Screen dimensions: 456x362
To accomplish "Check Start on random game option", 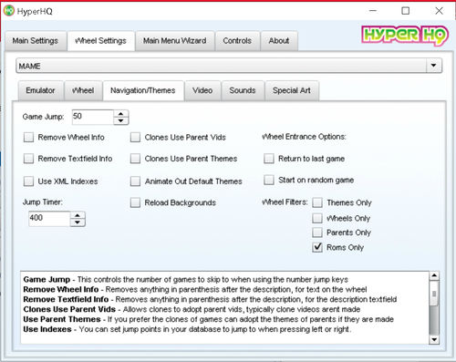I will click(x=269, y=180).
